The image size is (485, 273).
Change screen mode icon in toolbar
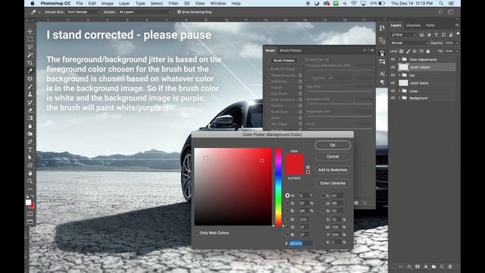click(x=30, y=221)
